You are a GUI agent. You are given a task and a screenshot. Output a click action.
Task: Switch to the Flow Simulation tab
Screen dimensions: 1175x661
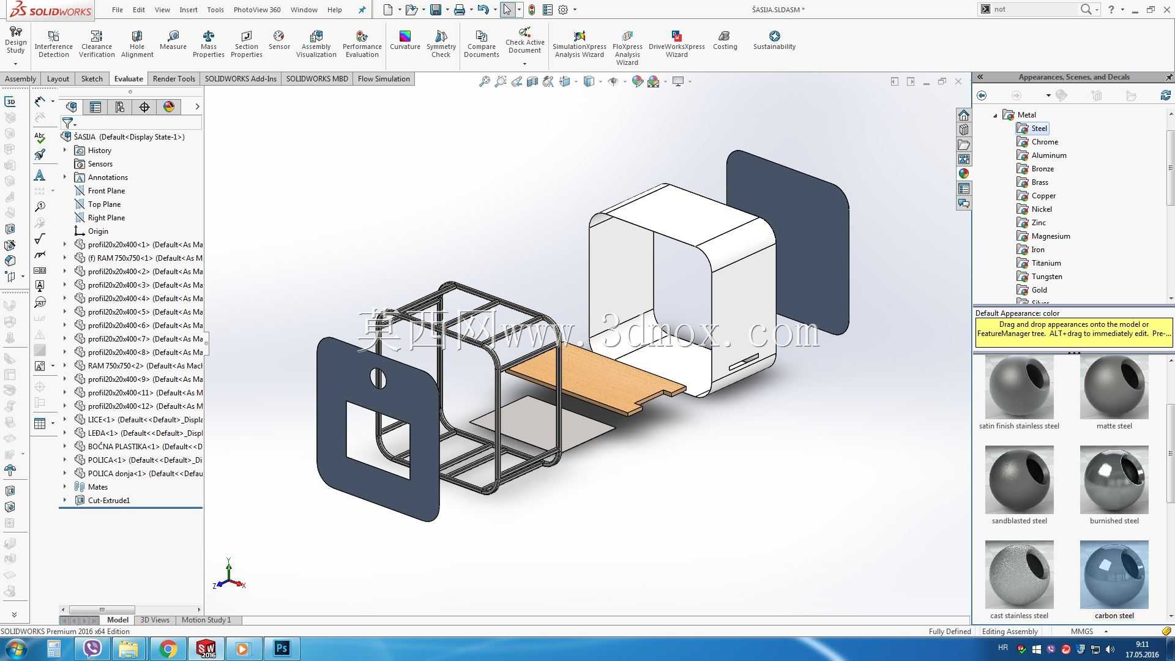coord(384,78)
